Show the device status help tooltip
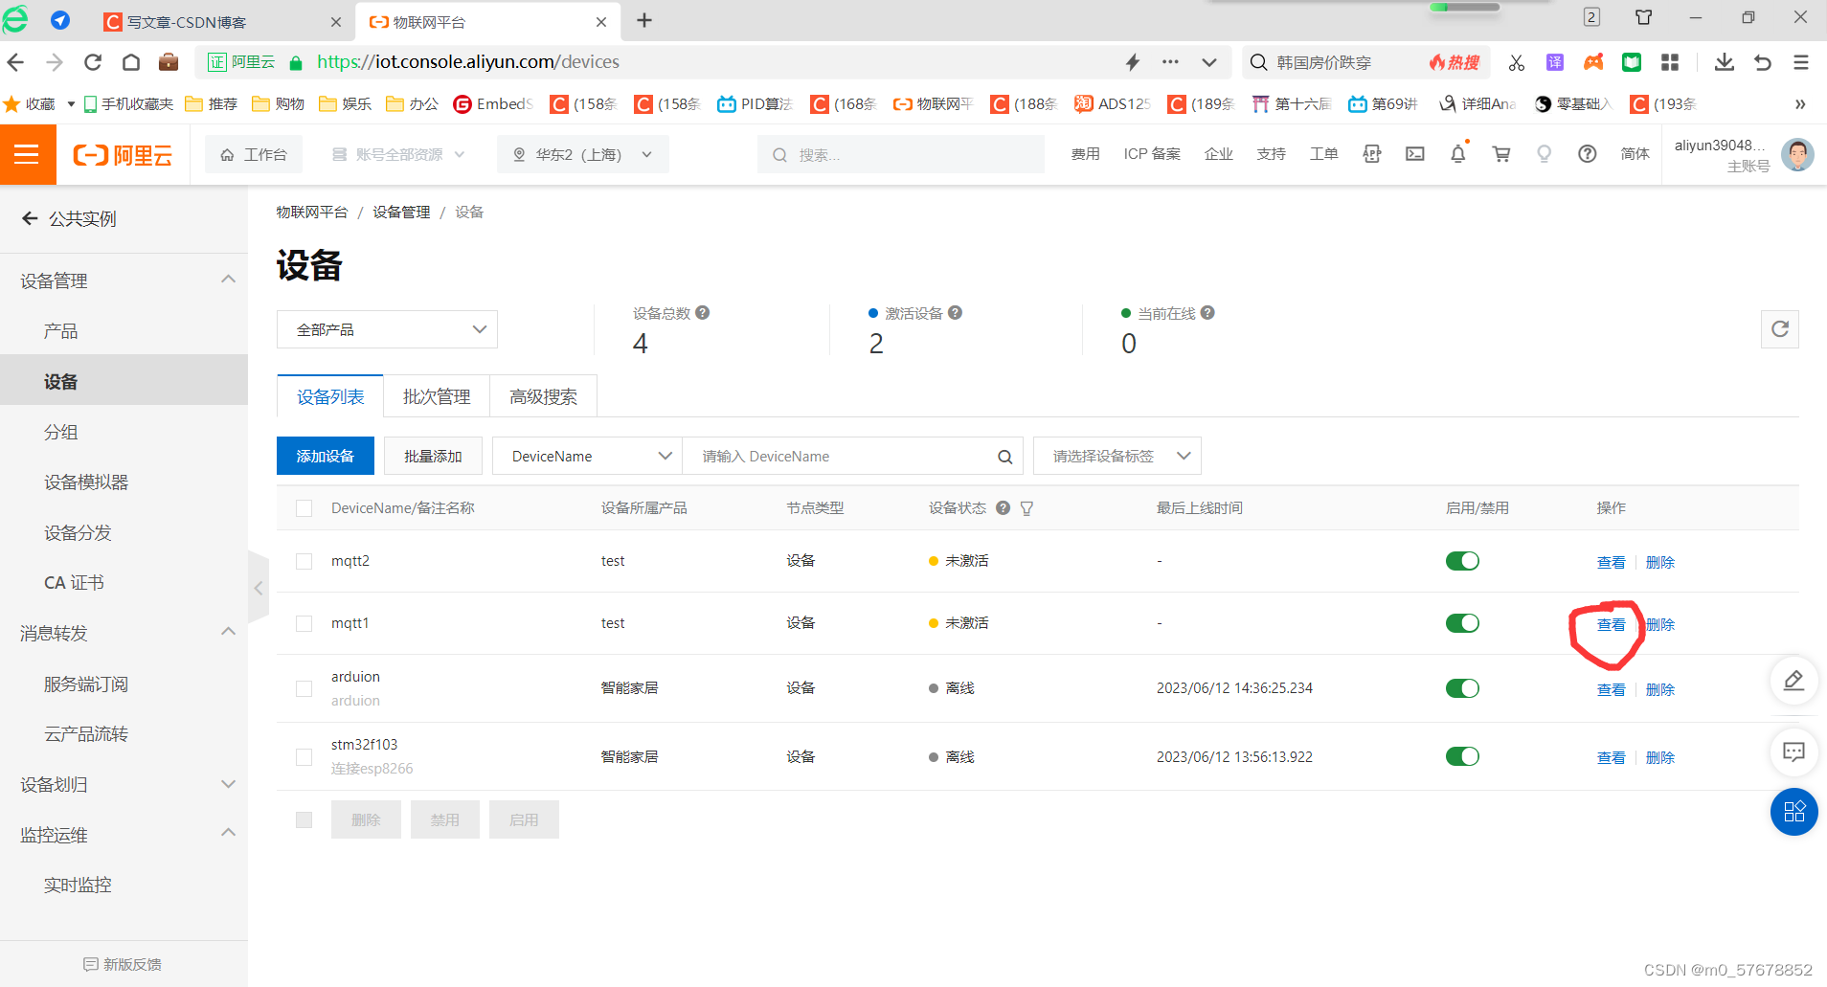The image size is (1827, 987). click(x=1003, y=508)
